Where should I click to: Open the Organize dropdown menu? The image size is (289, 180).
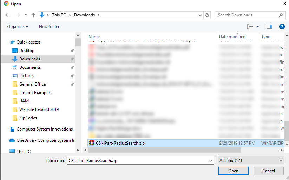pyautogui.click(x=18, y=27)
